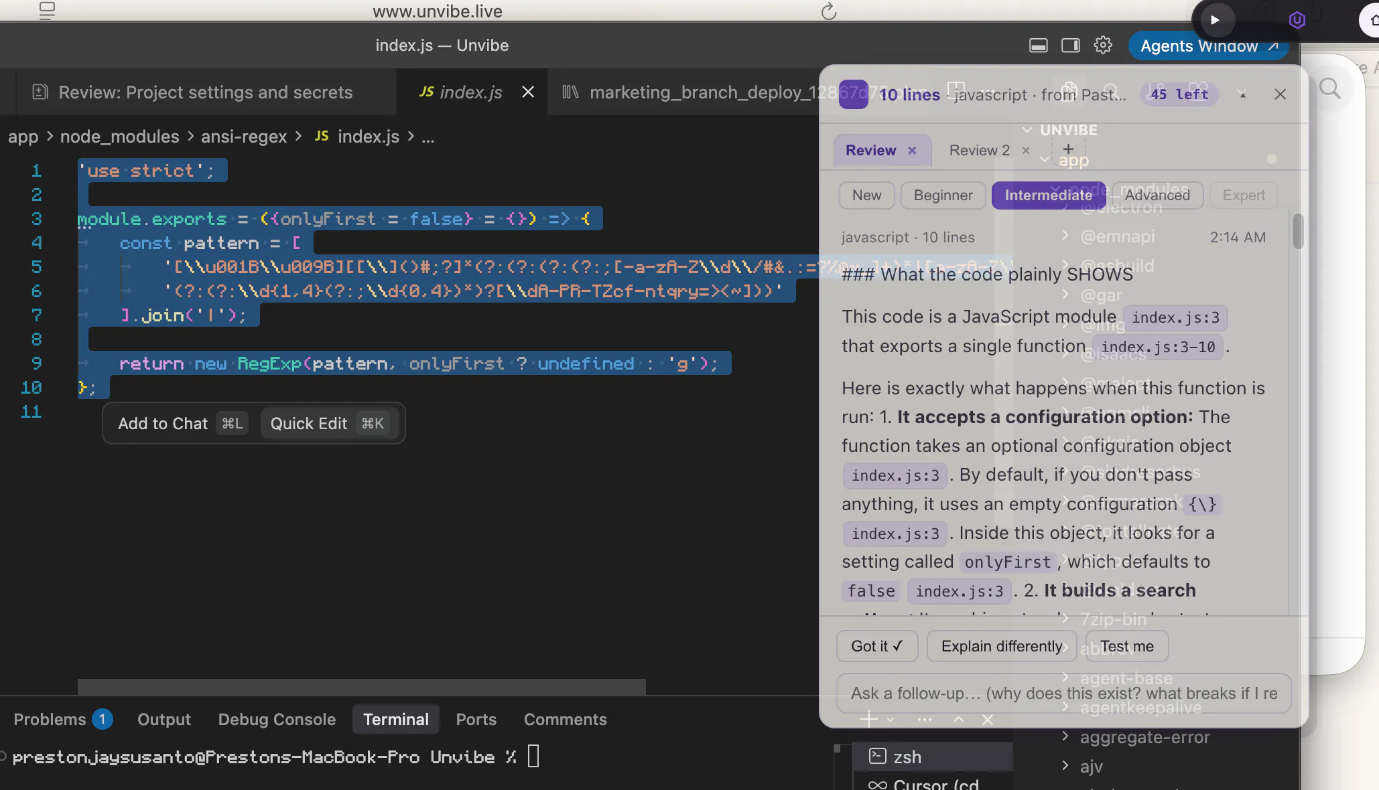Click the review document icon on Review tab
This screenshot has width=1379, height=790.
coord(40,92)
